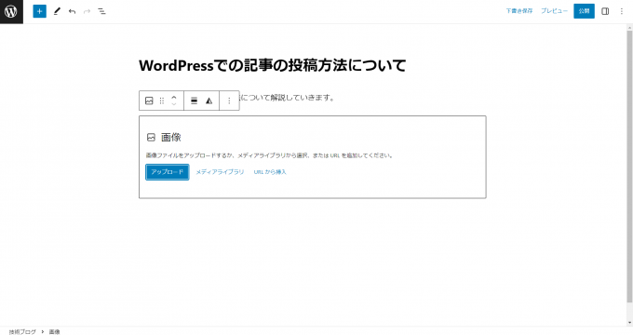Click the image block type icon in toolbar
Image resolution: width=633 pixels, height=335 pixels.
(149, 100)
